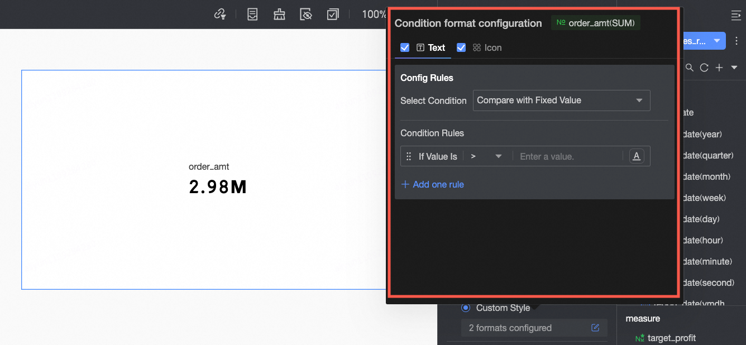Viewport: 746px width, 345px height.
Task: Click the measure section header
Action: pos(643,318)
